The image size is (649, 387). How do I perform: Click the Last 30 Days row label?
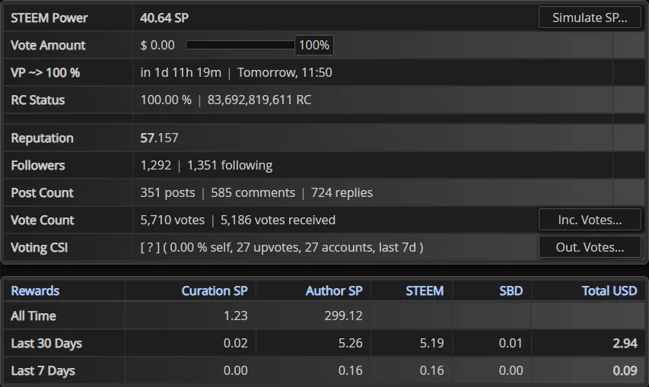pos(46,343)
